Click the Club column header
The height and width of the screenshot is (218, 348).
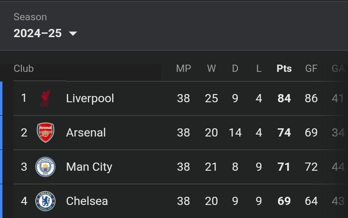tap(24, 68)
